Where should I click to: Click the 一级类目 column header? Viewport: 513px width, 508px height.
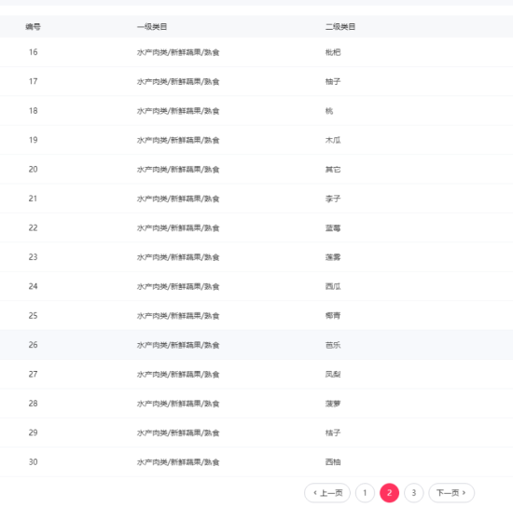pos(152,27)
